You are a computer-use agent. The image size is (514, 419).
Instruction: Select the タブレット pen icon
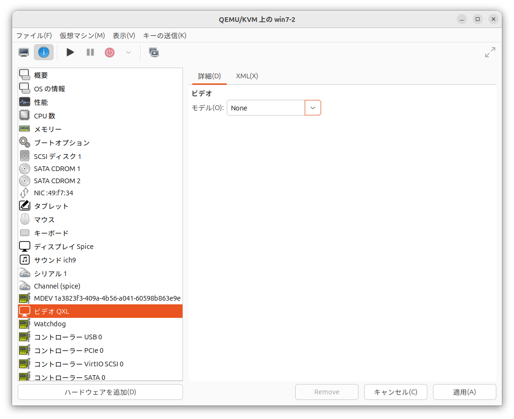pyautogui.click(x=25, y=206)
